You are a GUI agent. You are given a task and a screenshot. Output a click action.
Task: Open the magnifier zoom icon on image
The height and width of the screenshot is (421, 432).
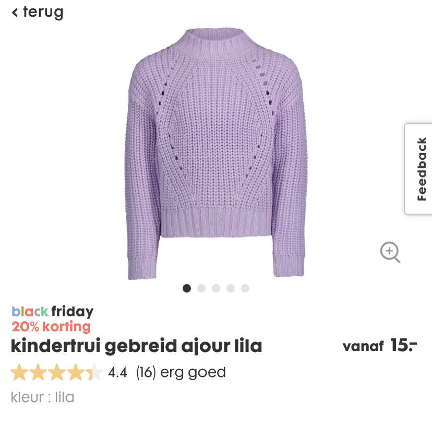point(390,252)
